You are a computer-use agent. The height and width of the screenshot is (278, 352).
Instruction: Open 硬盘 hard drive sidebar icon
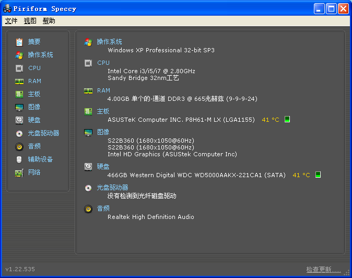pyautogui.click(x=19, y=120)
